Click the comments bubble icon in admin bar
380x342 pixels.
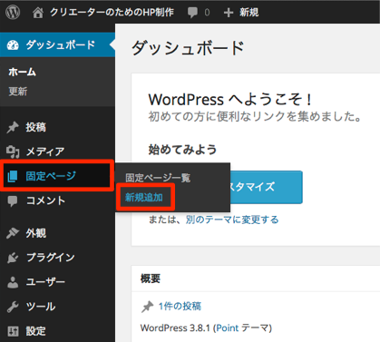click(192, 13)
